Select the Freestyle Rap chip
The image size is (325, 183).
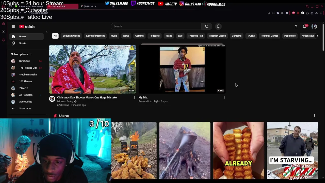pyautogui.click(x=196, y=36)
